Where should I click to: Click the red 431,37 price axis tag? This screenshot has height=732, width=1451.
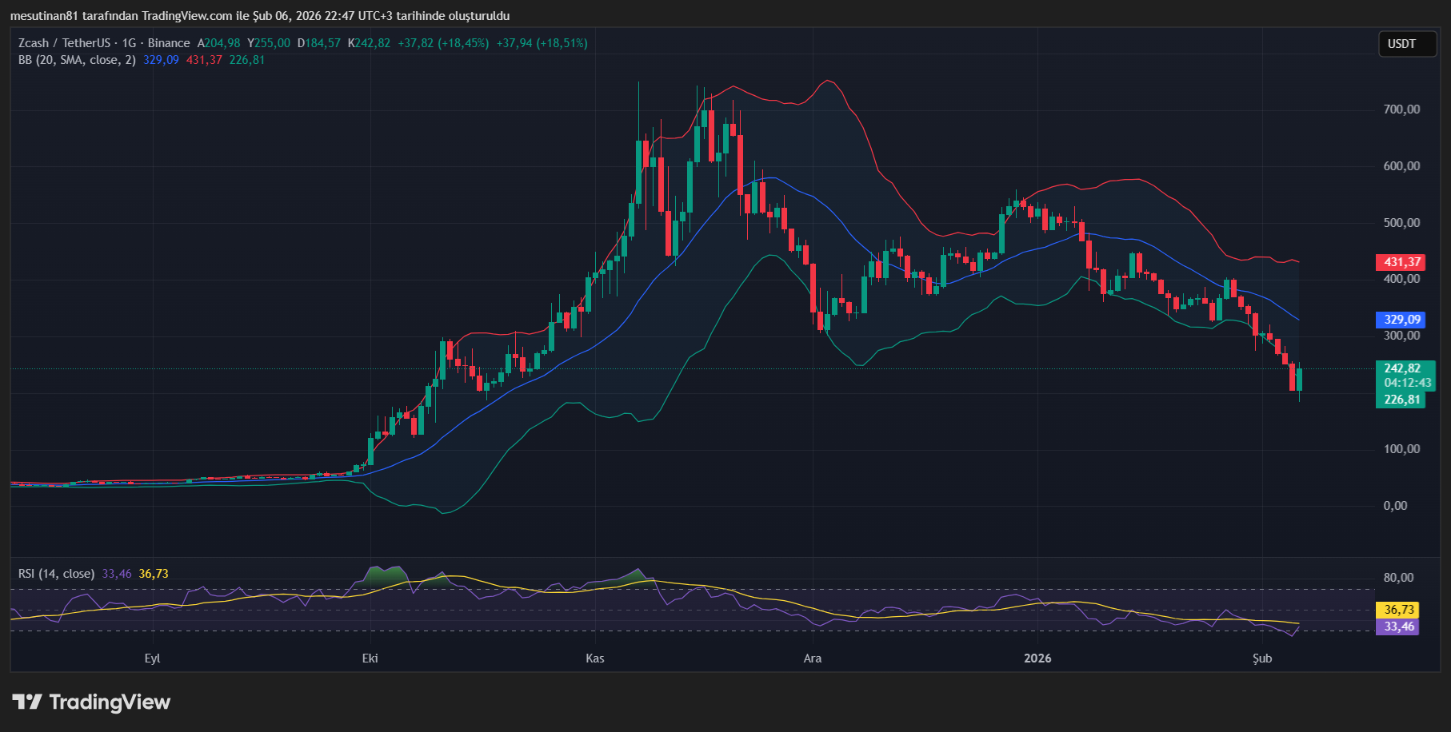[x=1401, y=262]
